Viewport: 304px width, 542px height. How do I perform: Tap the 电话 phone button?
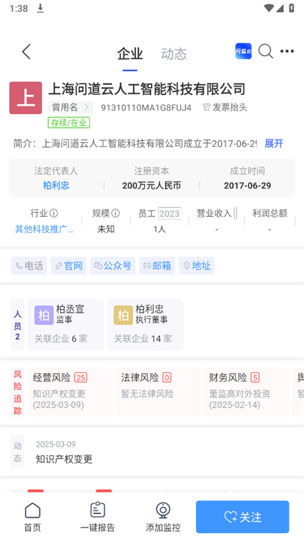click(29, 266)
